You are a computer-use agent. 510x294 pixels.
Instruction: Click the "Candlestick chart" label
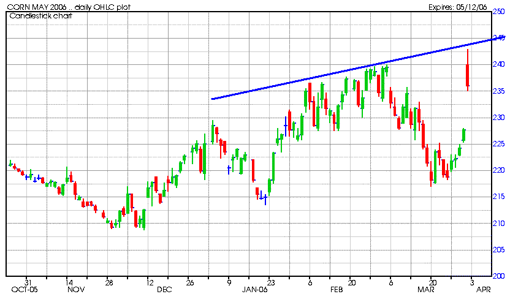coord(40,15)
